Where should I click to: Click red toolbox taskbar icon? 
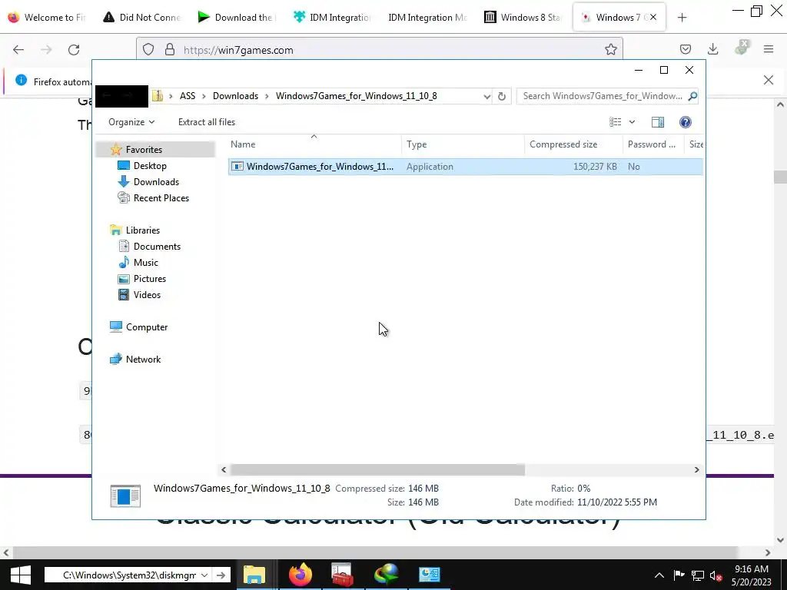[x=343, y=575]
